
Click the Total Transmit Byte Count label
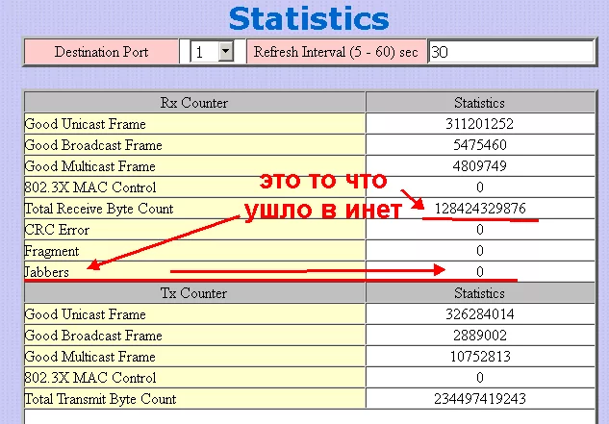pos(100,399)
